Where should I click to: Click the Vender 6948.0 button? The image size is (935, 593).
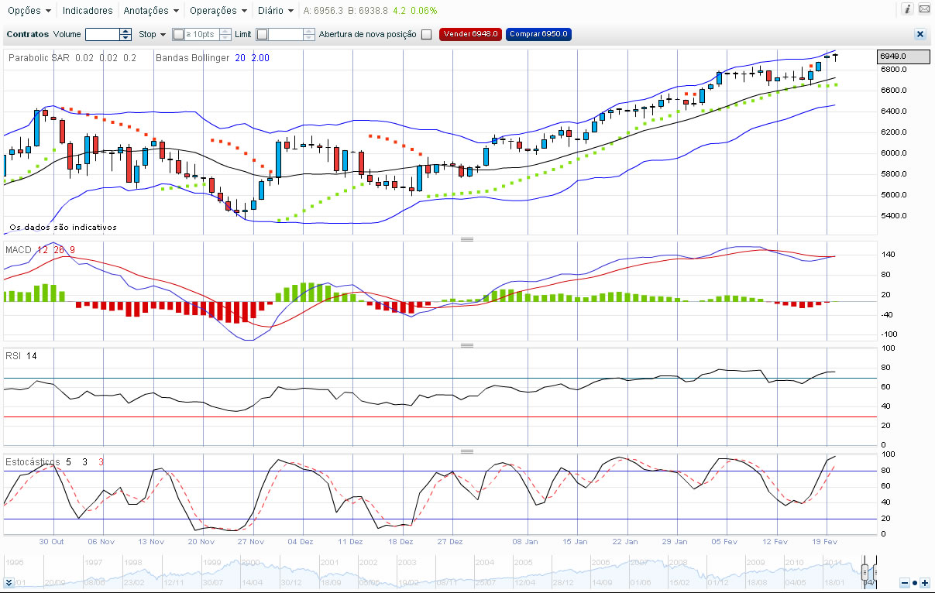(471, 34)
